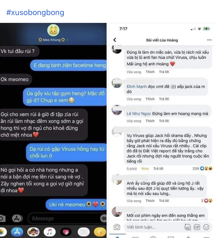Open the Memoji stickers app icon

pyautogui.click(x=33, y=232)
